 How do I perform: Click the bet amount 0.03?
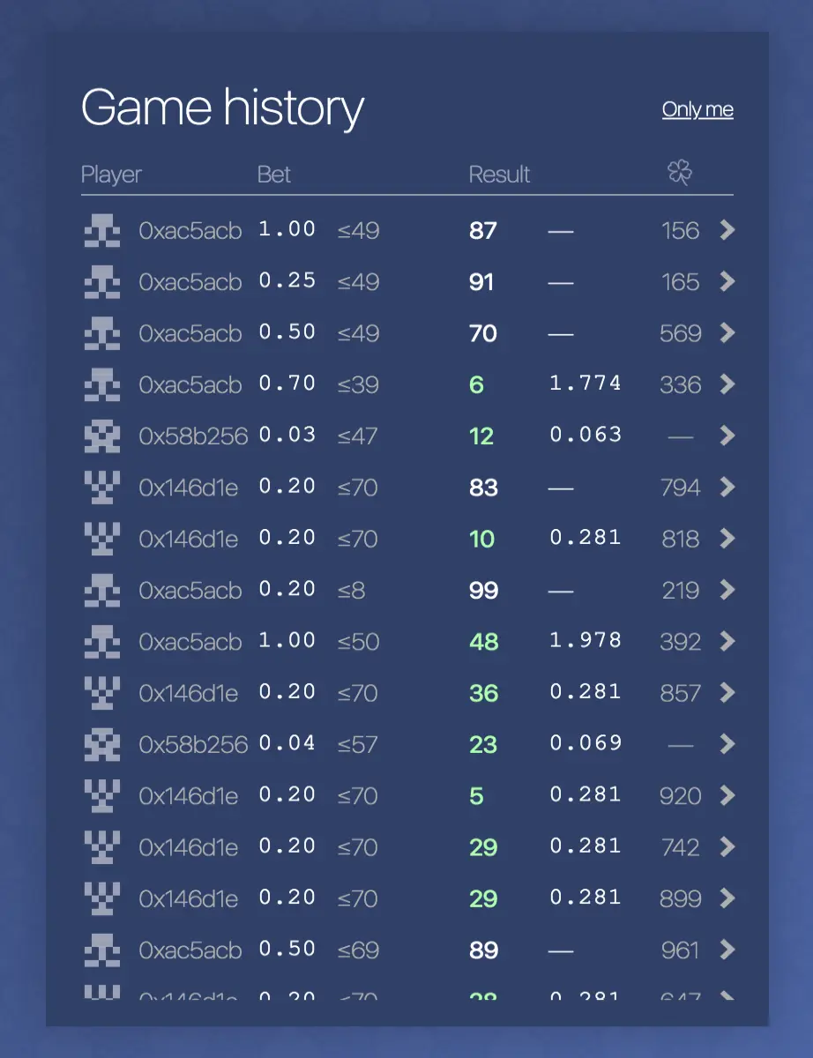pos(287,434)
